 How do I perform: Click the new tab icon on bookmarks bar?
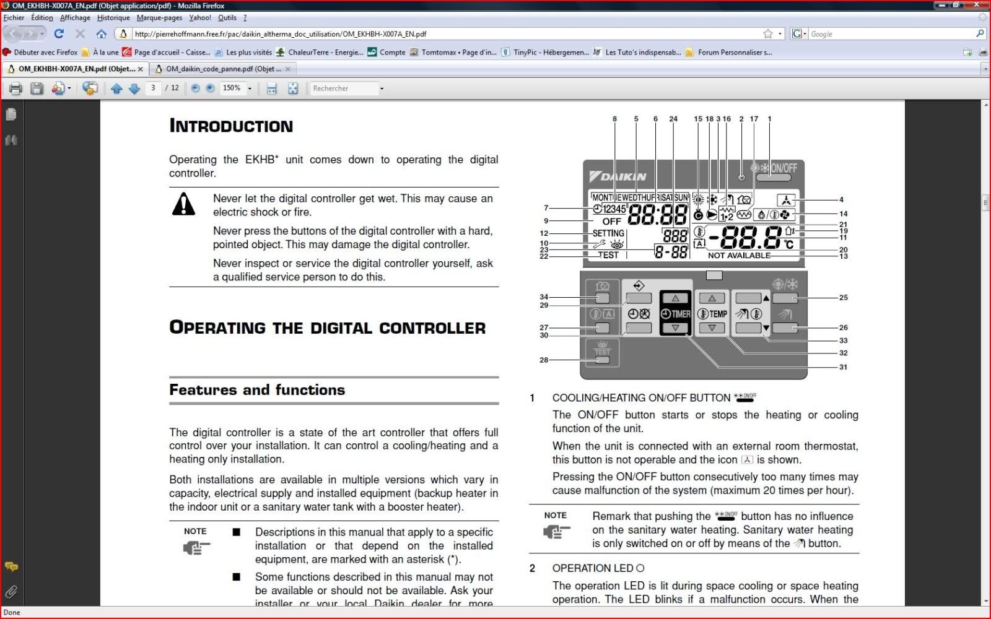coord(967,53)
